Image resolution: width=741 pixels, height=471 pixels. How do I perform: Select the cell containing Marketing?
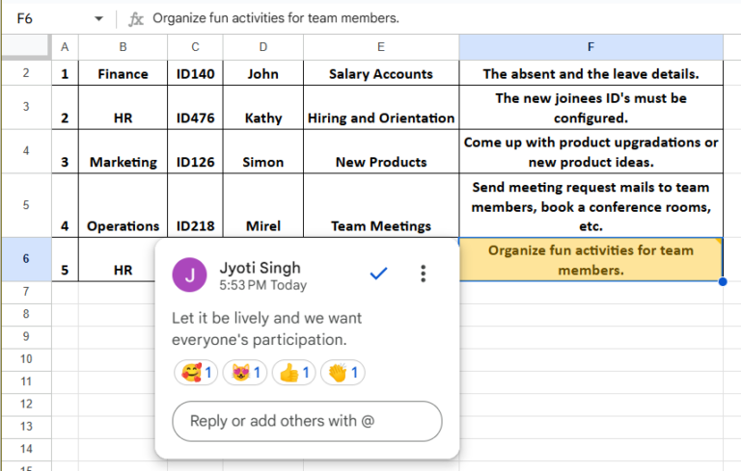pyautogui.click(x=123, y=151)
